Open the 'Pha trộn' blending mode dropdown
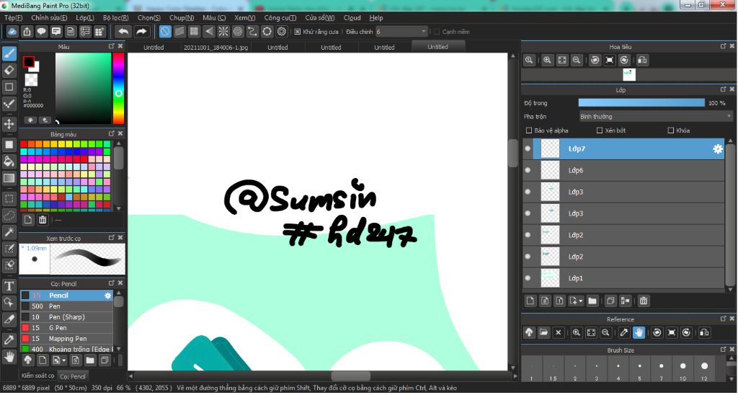The height and width of the screenshot is (395, 738). pyautogui.click(x=656, y=116)
